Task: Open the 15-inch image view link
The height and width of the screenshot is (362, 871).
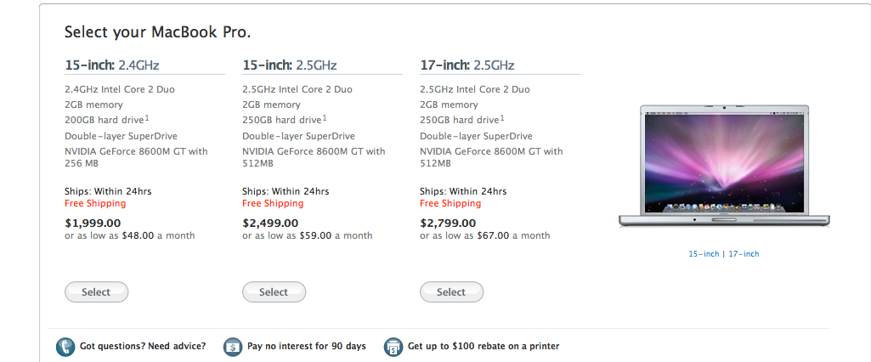Action: (704, 254)
